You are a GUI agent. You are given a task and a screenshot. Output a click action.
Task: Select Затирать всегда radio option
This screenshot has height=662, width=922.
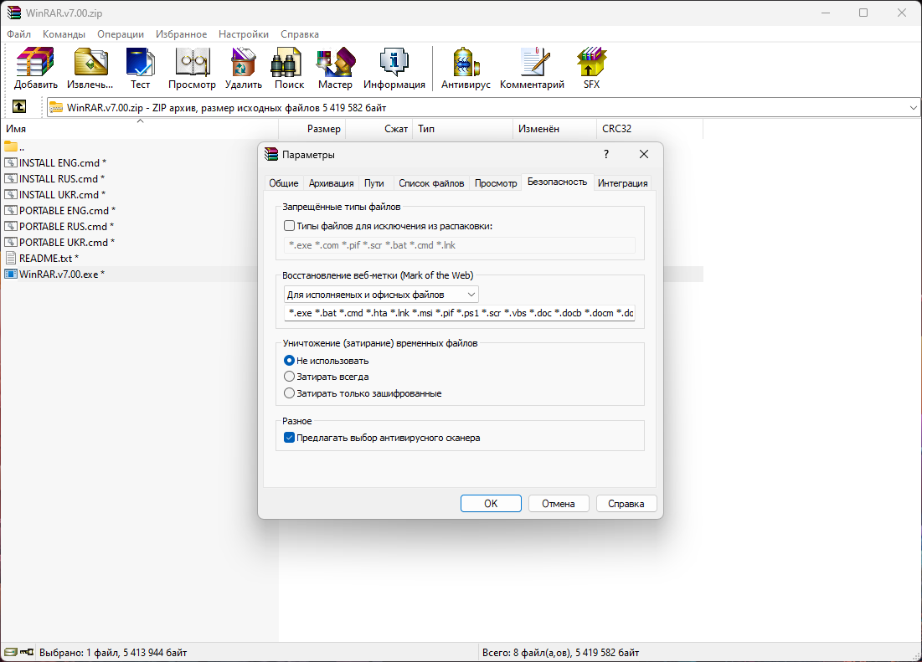coord(289,376)
